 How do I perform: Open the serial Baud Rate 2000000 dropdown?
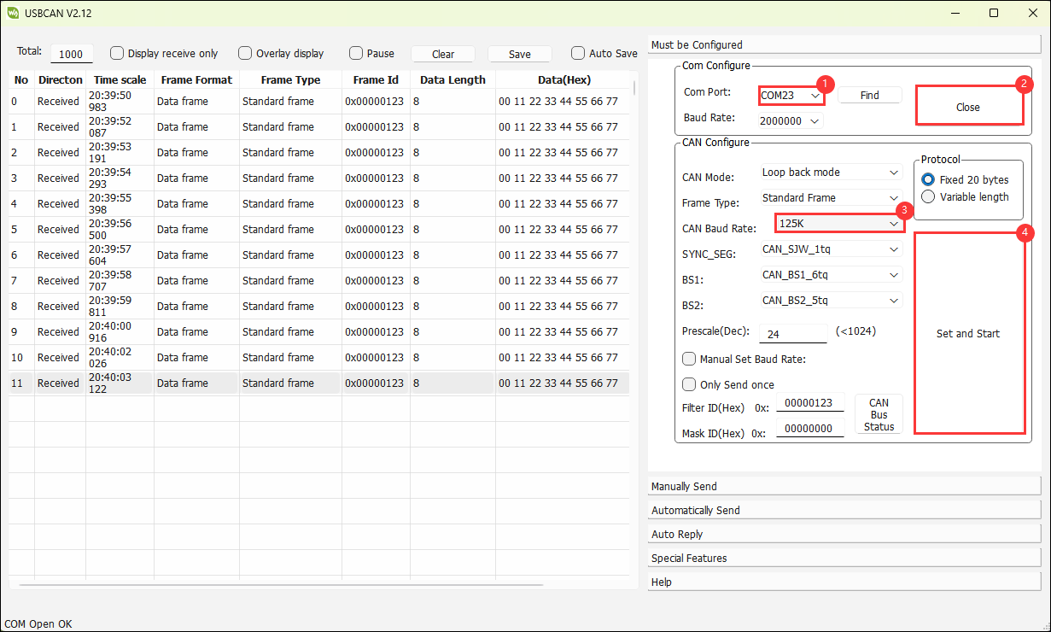(x=791, y=121)
